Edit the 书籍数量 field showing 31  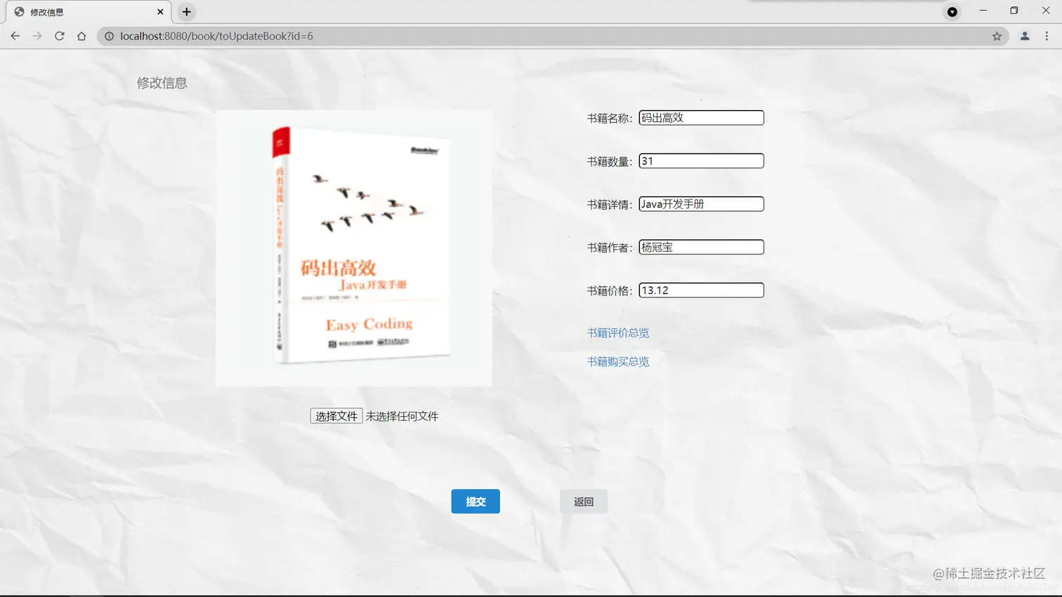(x=701, y=161)
